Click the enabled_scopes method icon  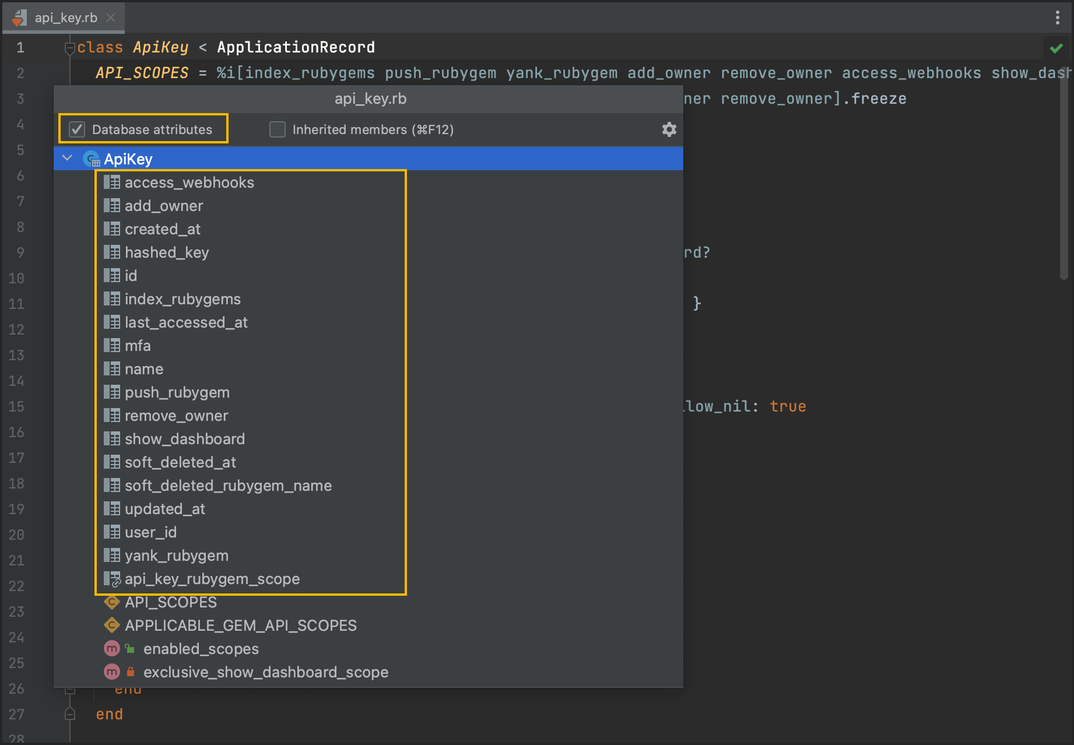[x=111, y=649]
